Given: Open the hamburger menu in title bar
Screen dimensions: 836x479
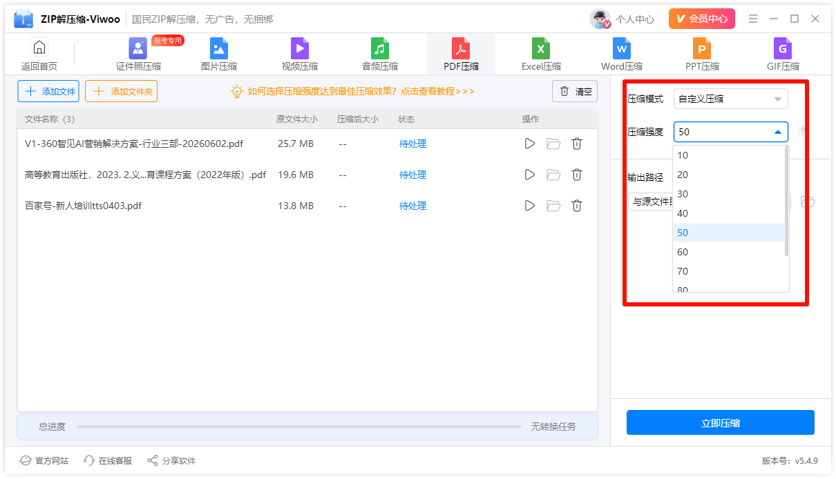Looking at the screenshot, I should 754,19.
